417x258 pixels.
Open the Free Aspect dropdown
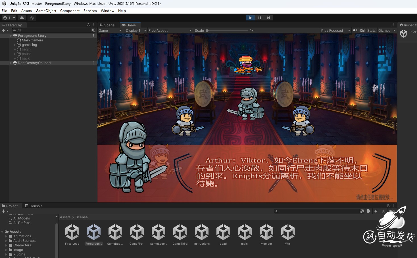[170, 31]
